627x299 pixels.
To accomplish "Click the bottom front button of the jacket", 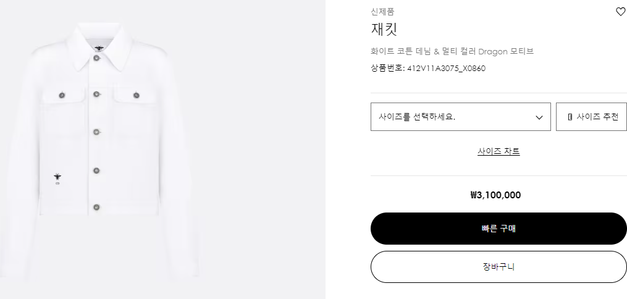I will click(97, 207).
